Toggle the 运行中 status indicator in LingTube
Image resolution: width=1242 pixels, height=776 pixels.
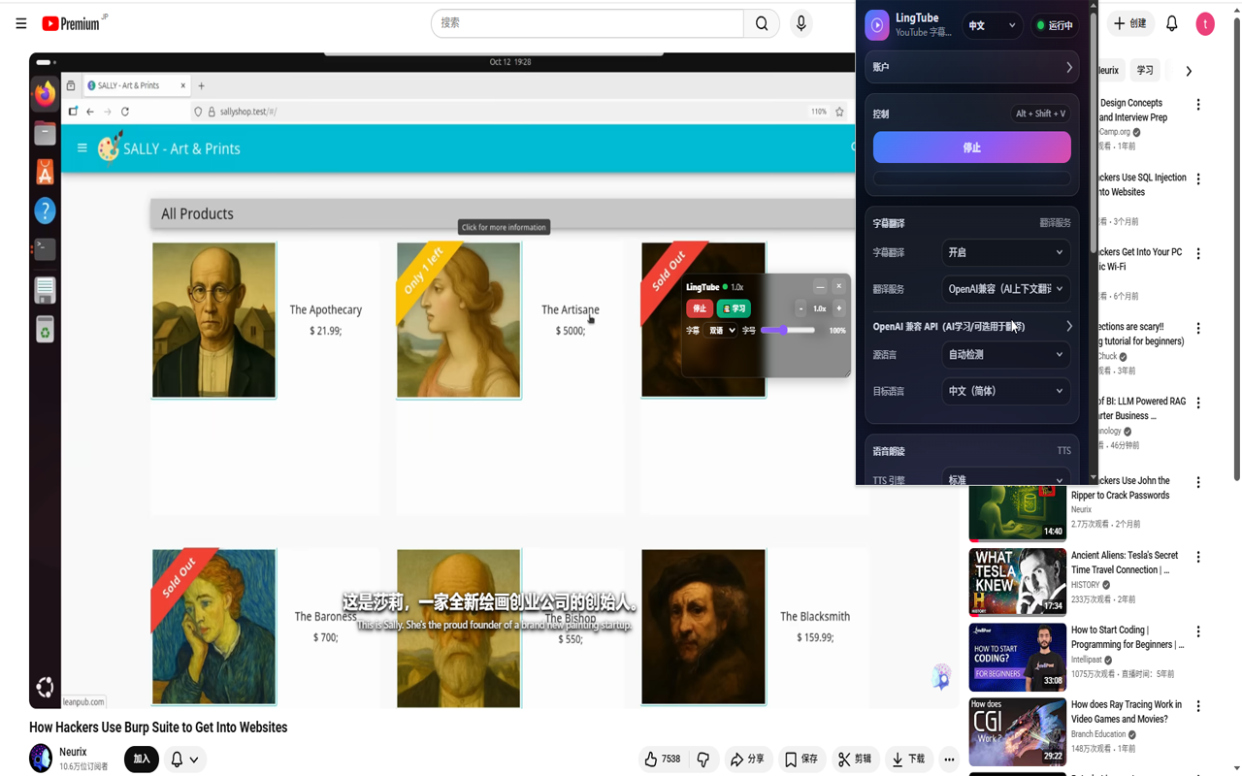(1055, 25)
